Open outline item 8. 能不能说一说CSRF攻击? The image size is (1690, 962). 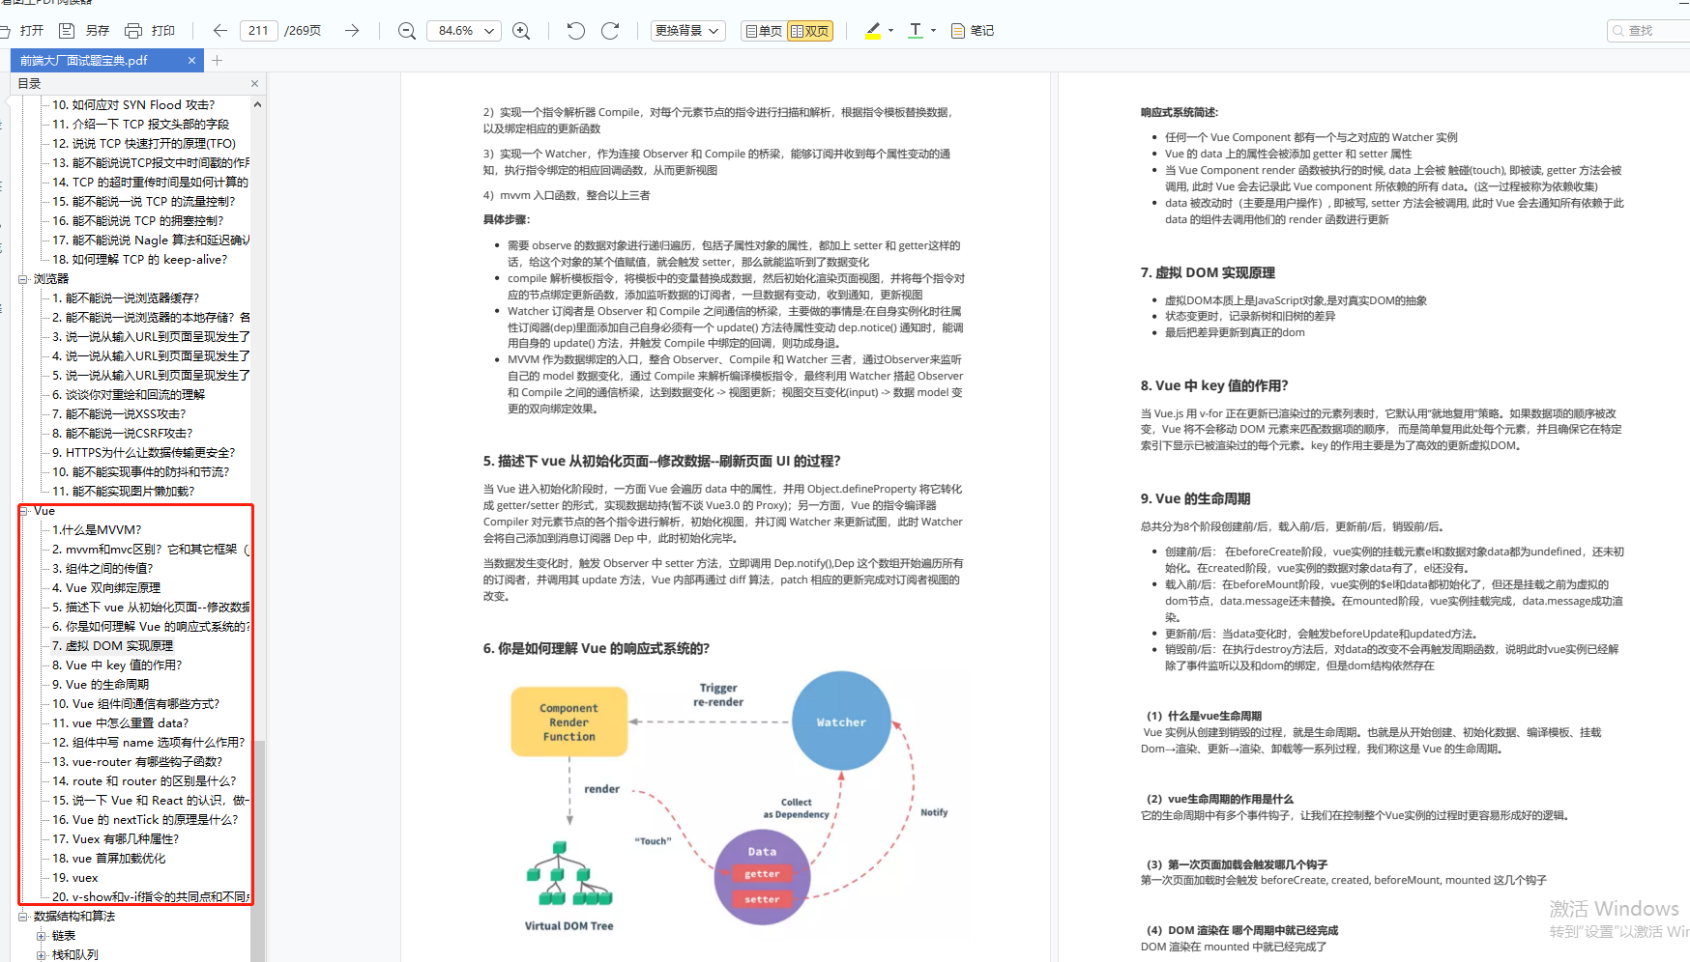click(123, 434)
